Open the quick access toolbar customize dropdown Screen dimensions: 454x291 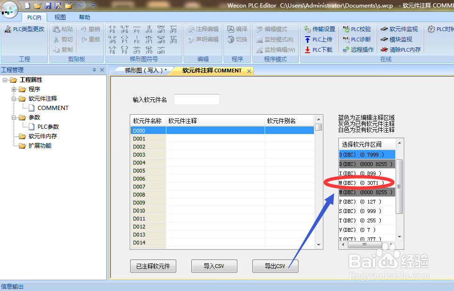point(93,5)
